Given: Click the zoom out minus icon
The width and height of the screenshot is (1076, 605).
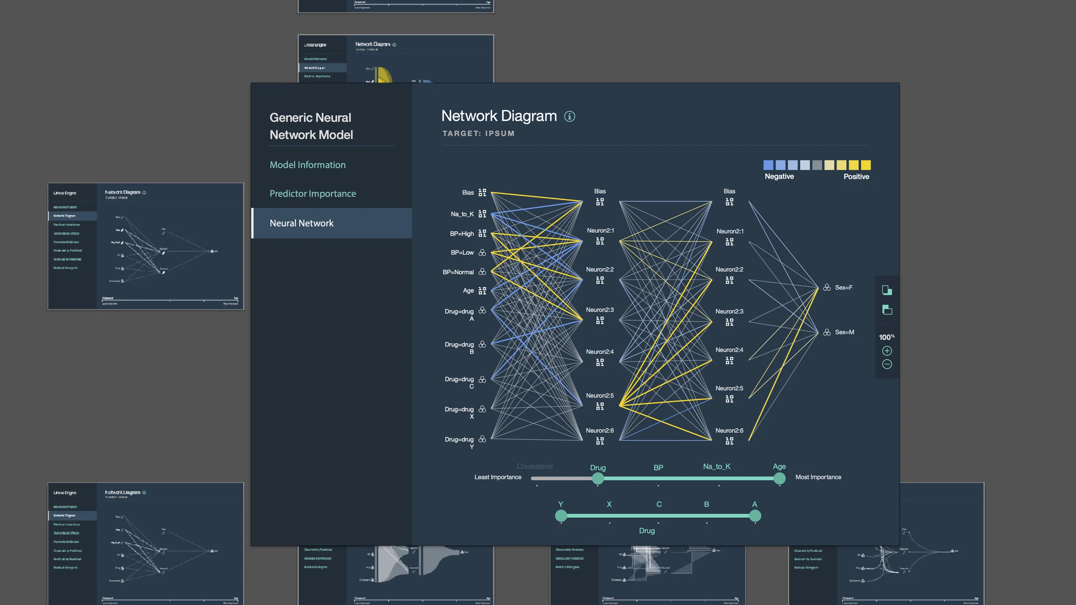Looking at the screenshot, I should pyautogui.click(x=886, y=365).
